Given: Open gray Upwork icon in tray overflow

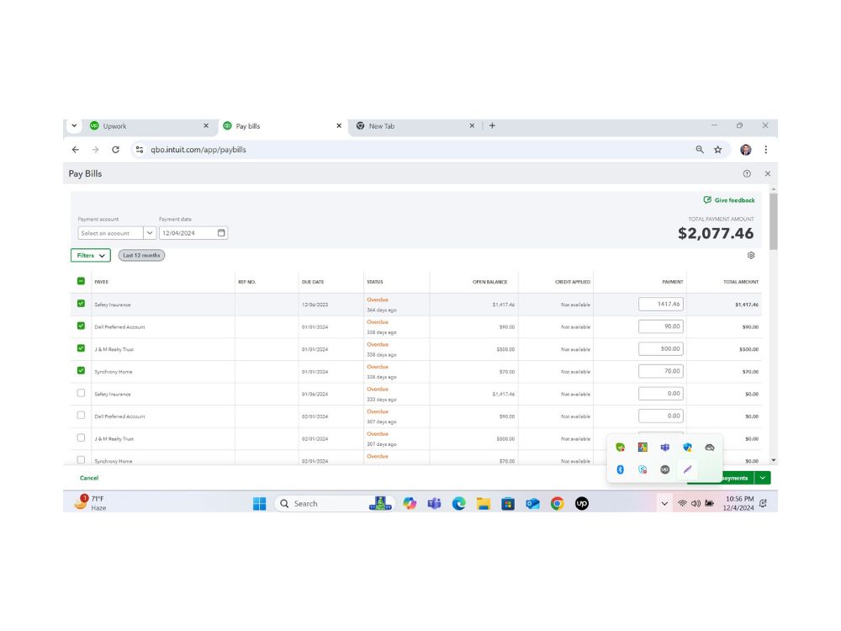Looking at the screenshot, I should pos(664,469).
